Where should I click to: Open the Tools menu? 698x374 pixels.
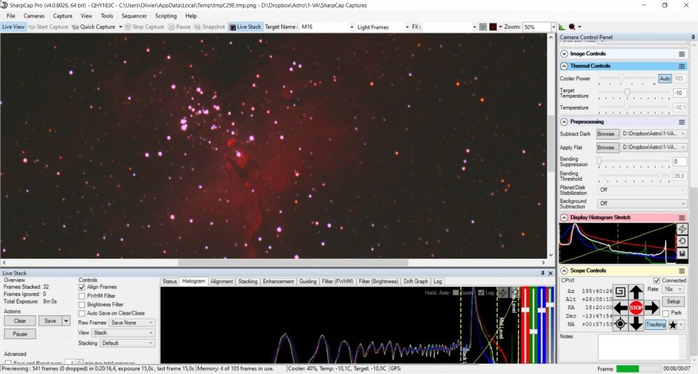tap(107, 15)
